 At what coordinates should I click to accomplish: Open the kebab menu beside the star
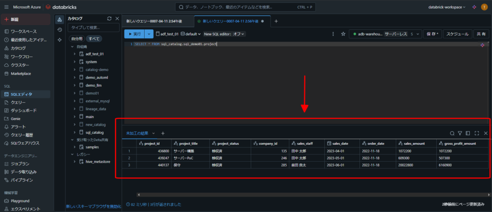click(334, 34)
